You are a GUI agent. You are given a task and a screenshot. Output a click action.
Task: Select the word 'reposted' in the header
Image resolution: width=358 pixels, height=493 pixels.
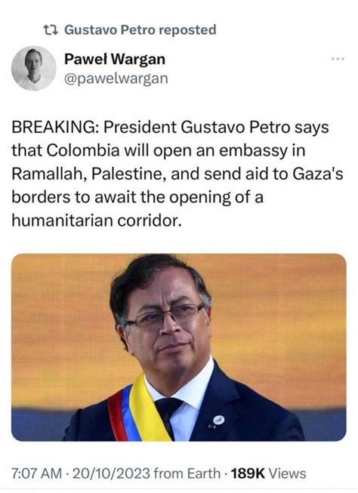coord(187,30)
